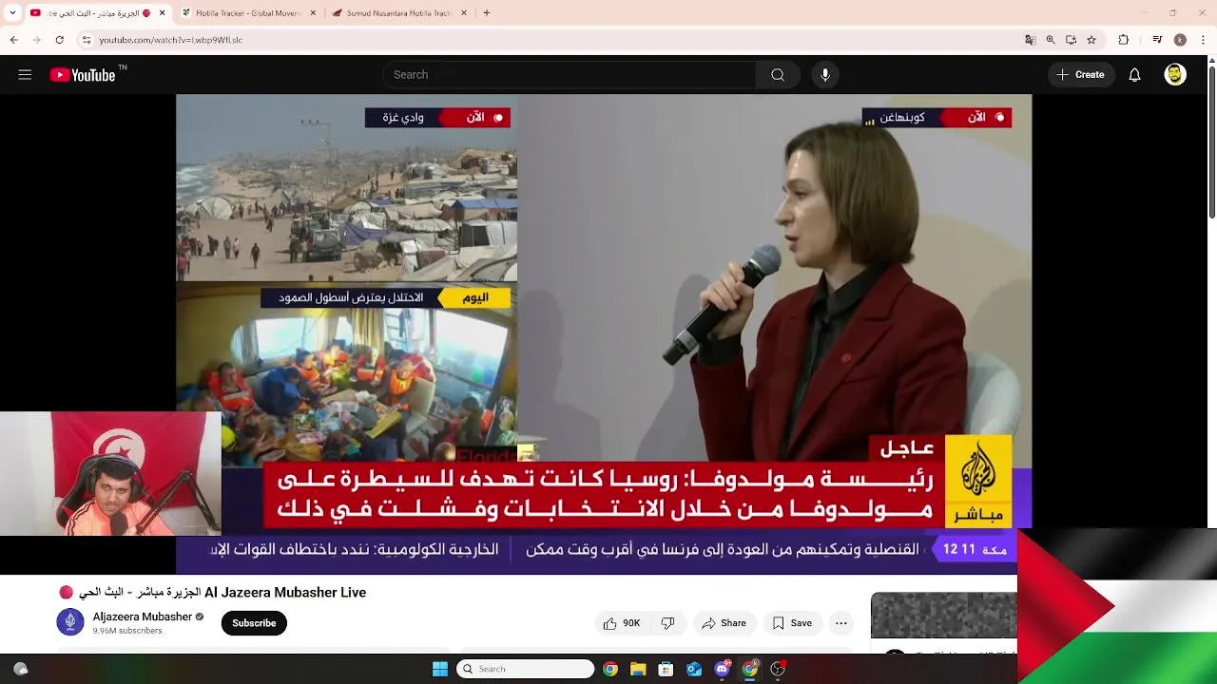Expand Chrome tab search dropdown arrow

[x=12, y=13]
